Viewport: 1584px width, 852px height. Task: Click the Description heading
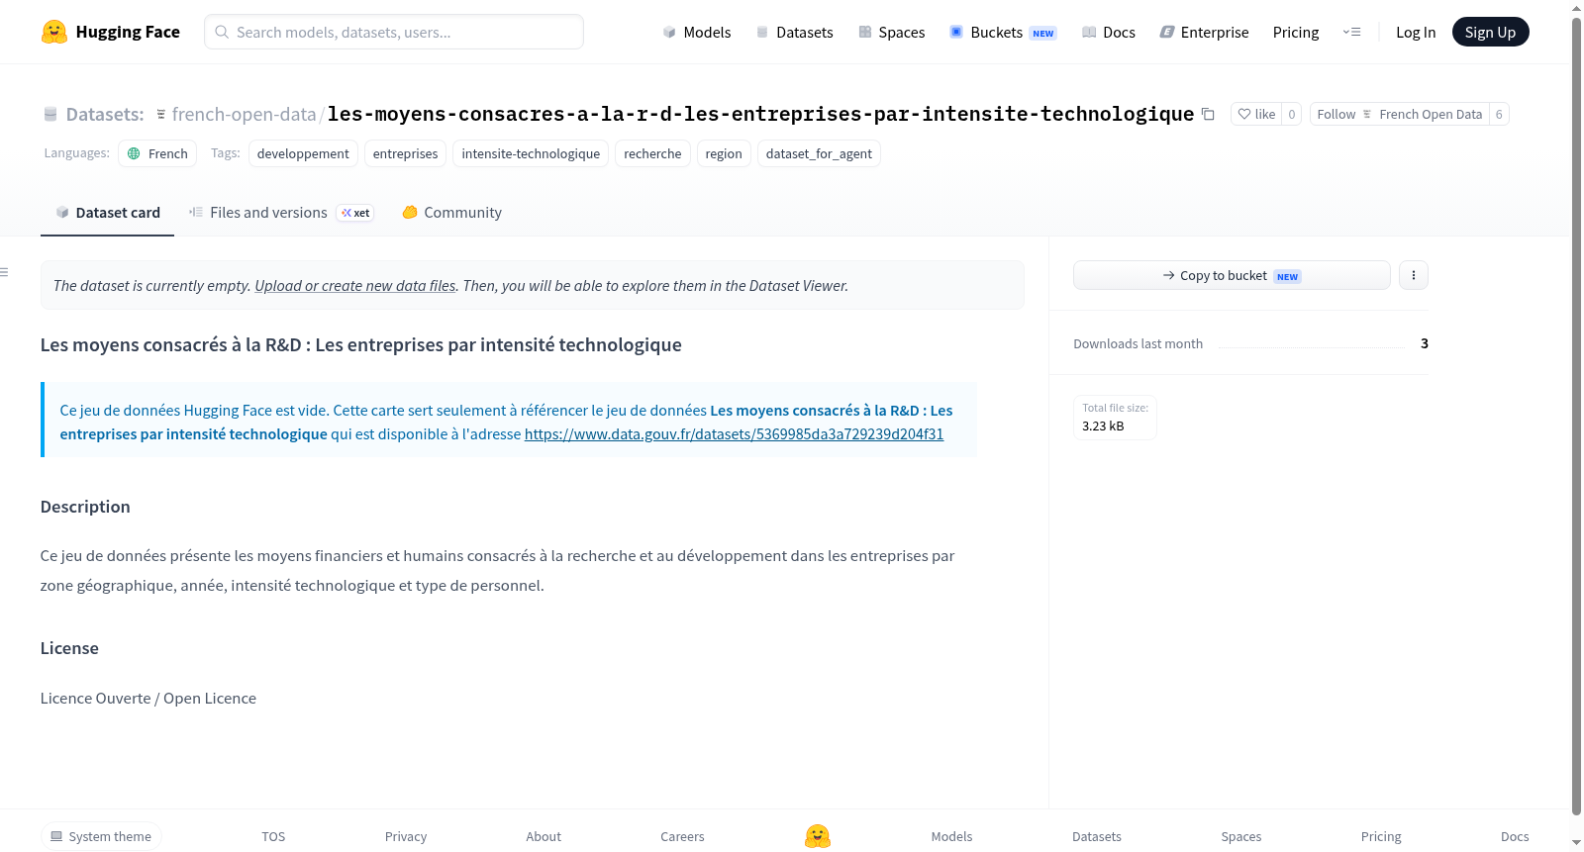coord(85,507)
